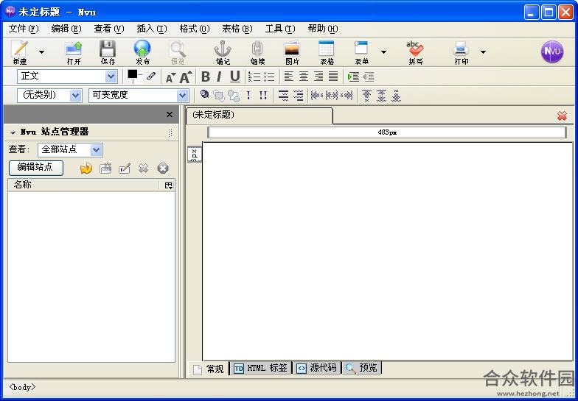The image size is (578, 401).
Task: Indent text with the green arrow icon
Action: (x=353, y=77)
